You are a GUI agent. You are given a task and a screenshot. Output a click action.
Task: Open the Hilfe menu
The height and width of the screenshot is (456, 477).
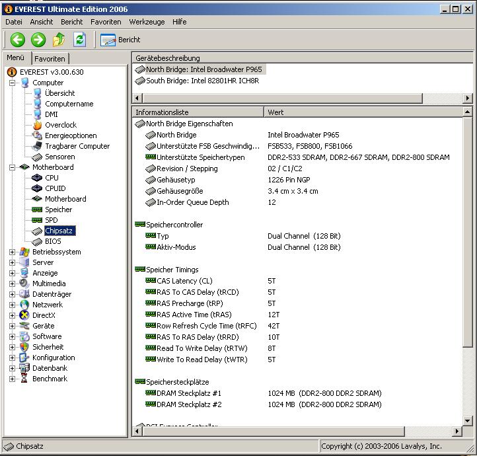coord(180,22)
